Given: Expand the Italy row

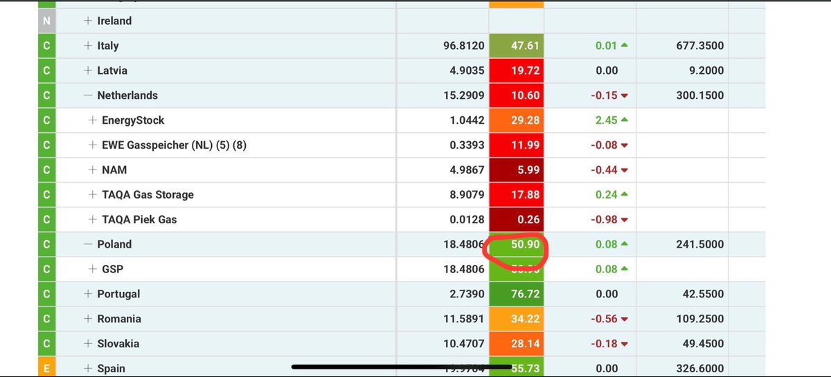Looking at the screenshot, I should click(x=88, y=46).
